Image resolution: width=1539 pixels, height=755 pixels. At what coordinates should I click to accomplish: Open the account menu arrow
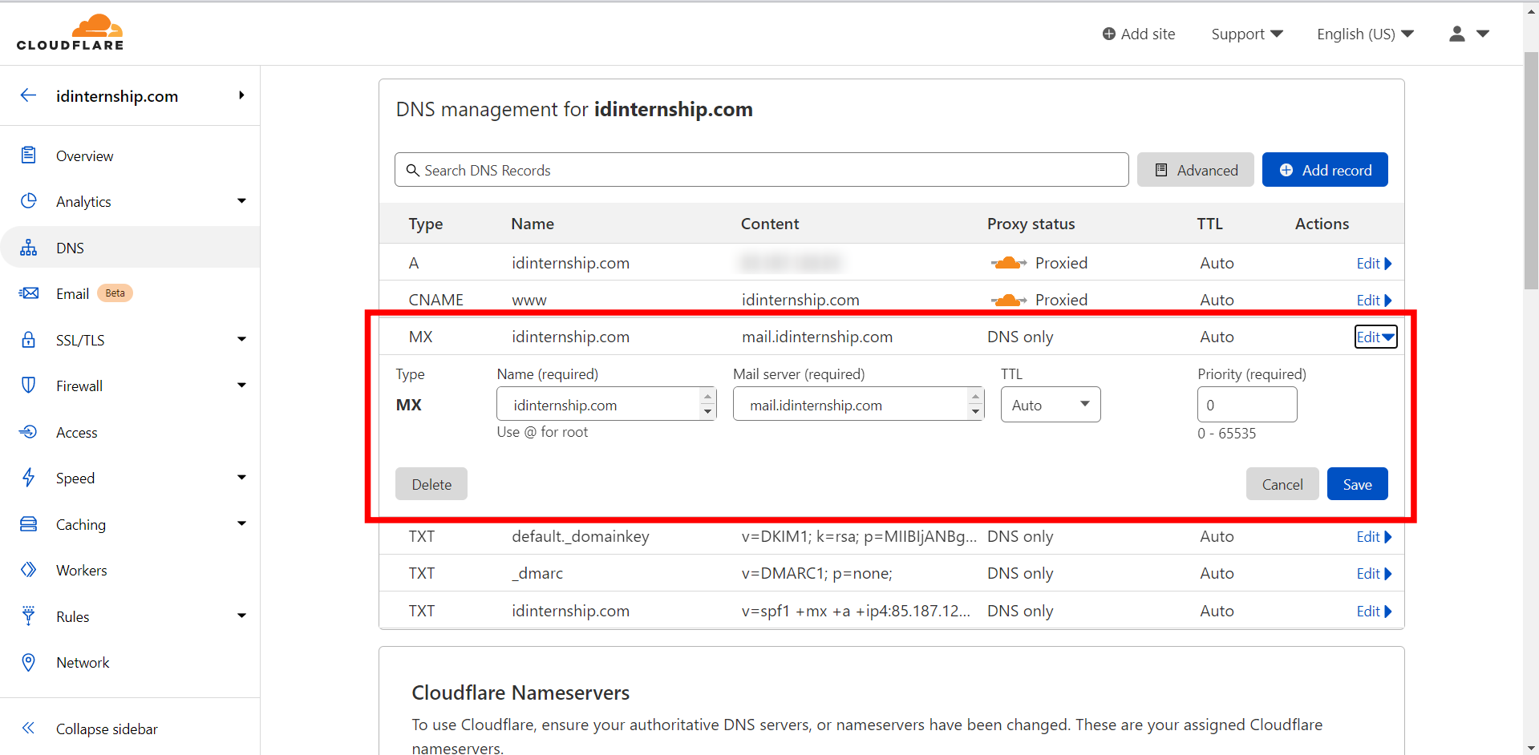click(x=1483, y=34)
